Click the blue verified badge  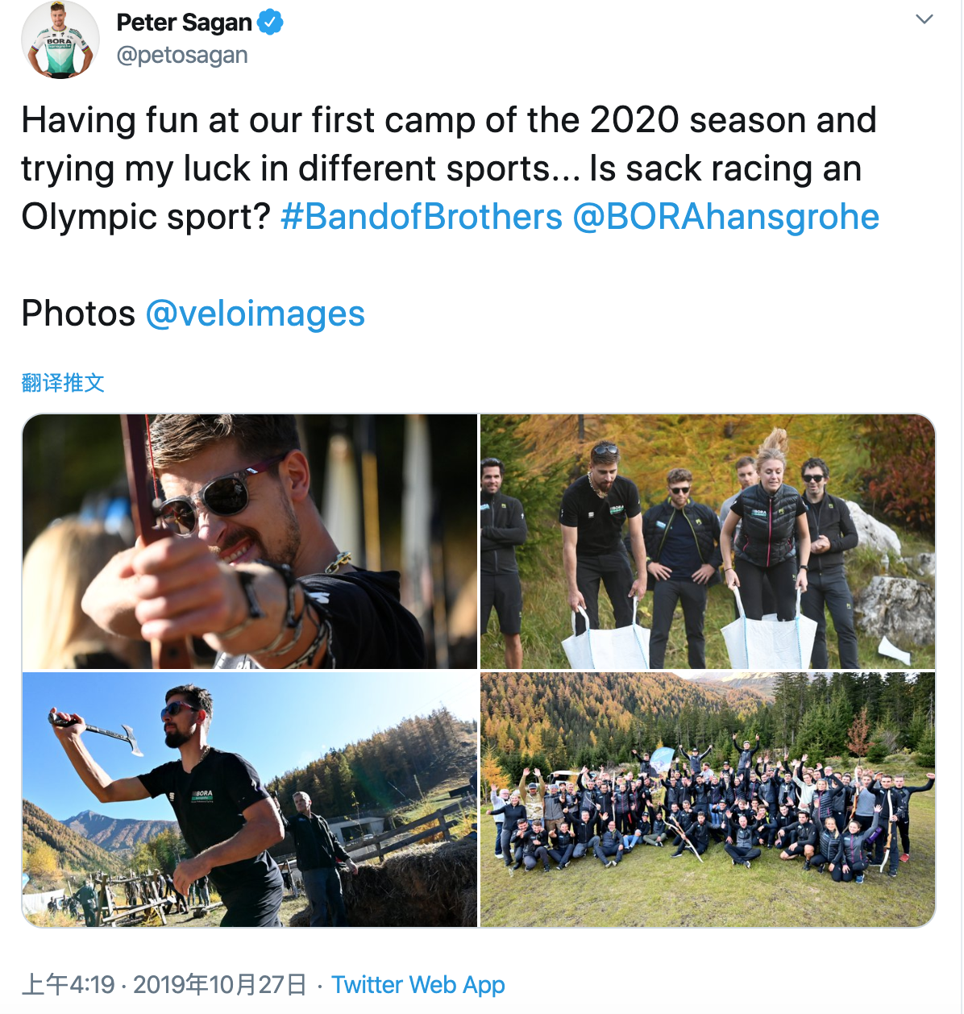[x=270, y=23]
